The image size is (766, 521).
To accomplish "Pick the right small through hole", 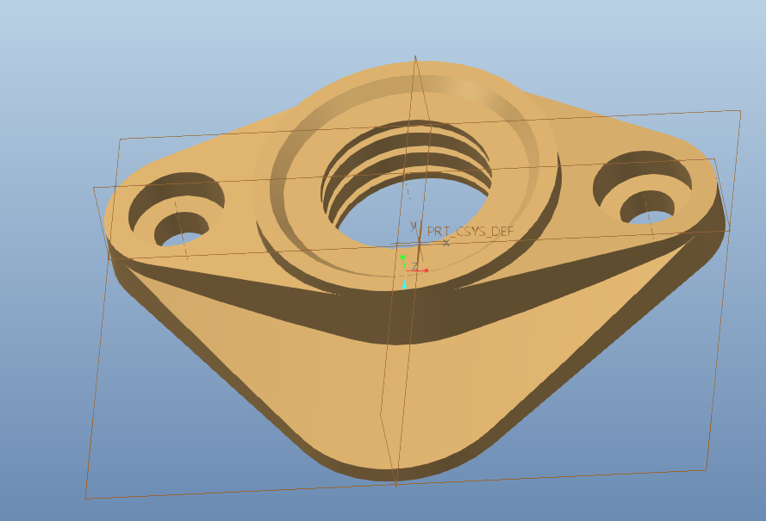I will tap(646, 207).
